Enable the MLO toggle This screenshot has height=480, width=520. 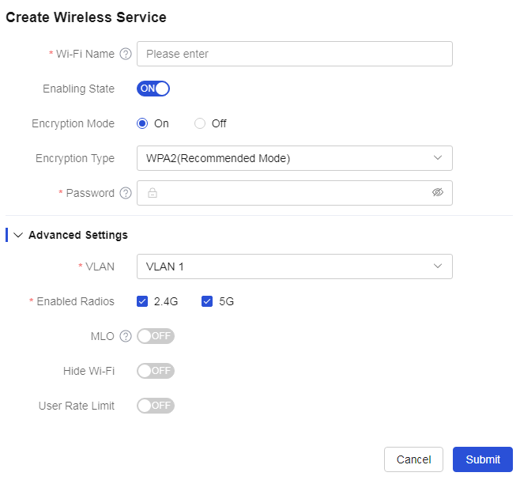point(156,336)
